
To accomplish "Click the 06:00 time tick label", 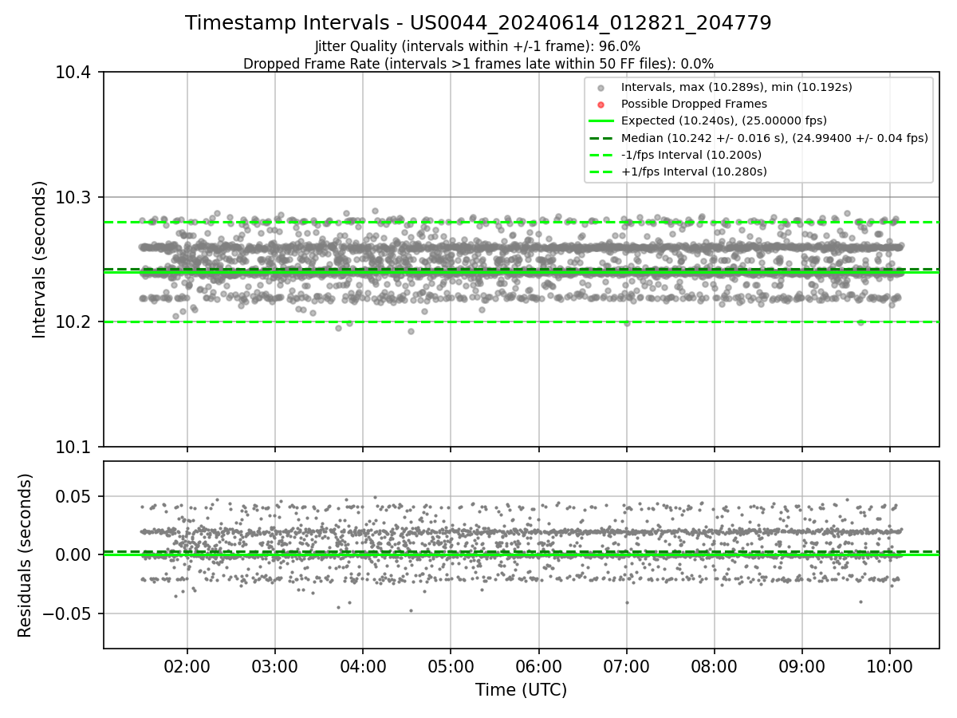I will [x=538, y=666].
